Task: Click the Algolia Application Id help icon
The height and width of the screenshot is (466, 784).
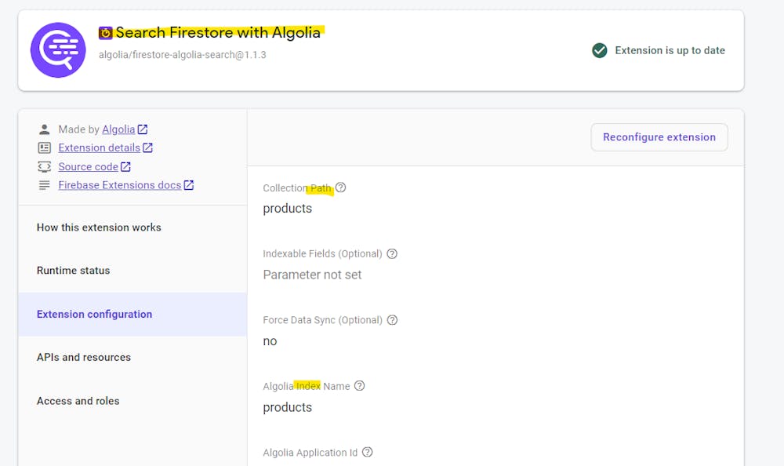Action: click(367, 452)
